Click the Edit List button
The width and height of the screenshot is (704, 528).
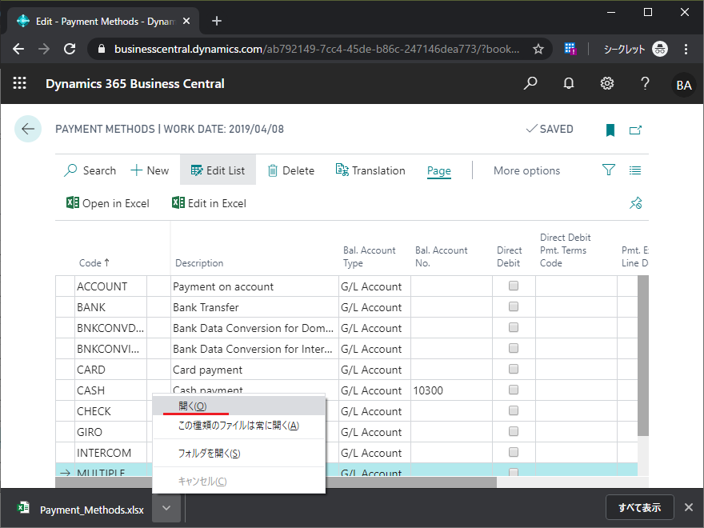pyautogui.click(x=218, y=170)
